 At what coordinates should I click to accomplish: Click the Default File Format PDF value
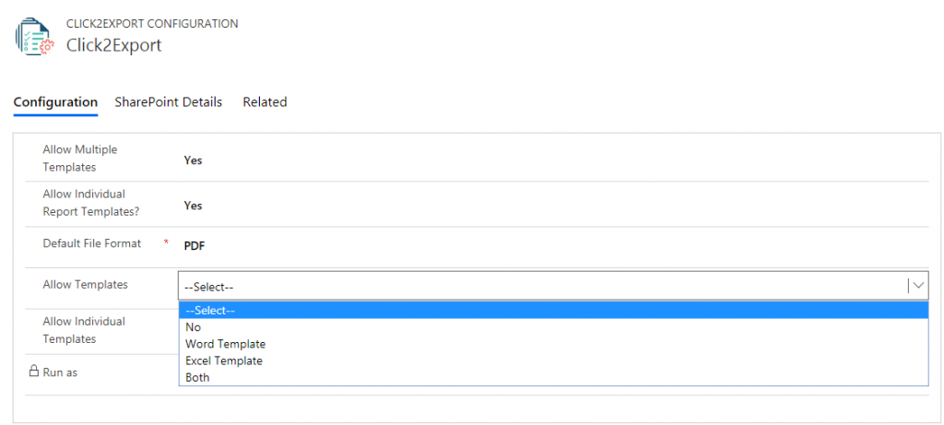pos(195,246)
